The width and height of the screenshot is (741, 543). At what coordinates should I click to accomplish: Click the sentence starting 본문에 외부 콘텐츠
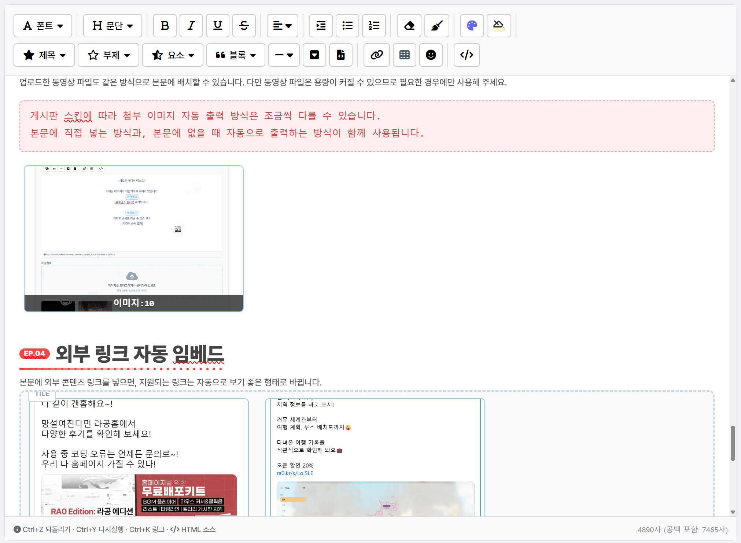(x=170, y=382)
